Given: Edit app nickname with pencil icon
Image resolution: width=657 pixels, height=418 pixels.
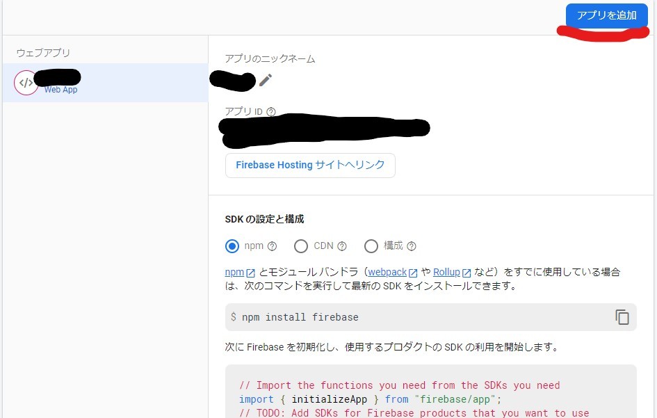Looking at the screenshot, I should 265,80.
